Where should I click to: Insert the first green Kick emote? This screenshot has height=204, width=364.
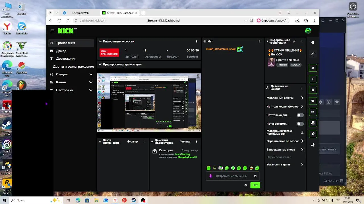tap(209, 168)
